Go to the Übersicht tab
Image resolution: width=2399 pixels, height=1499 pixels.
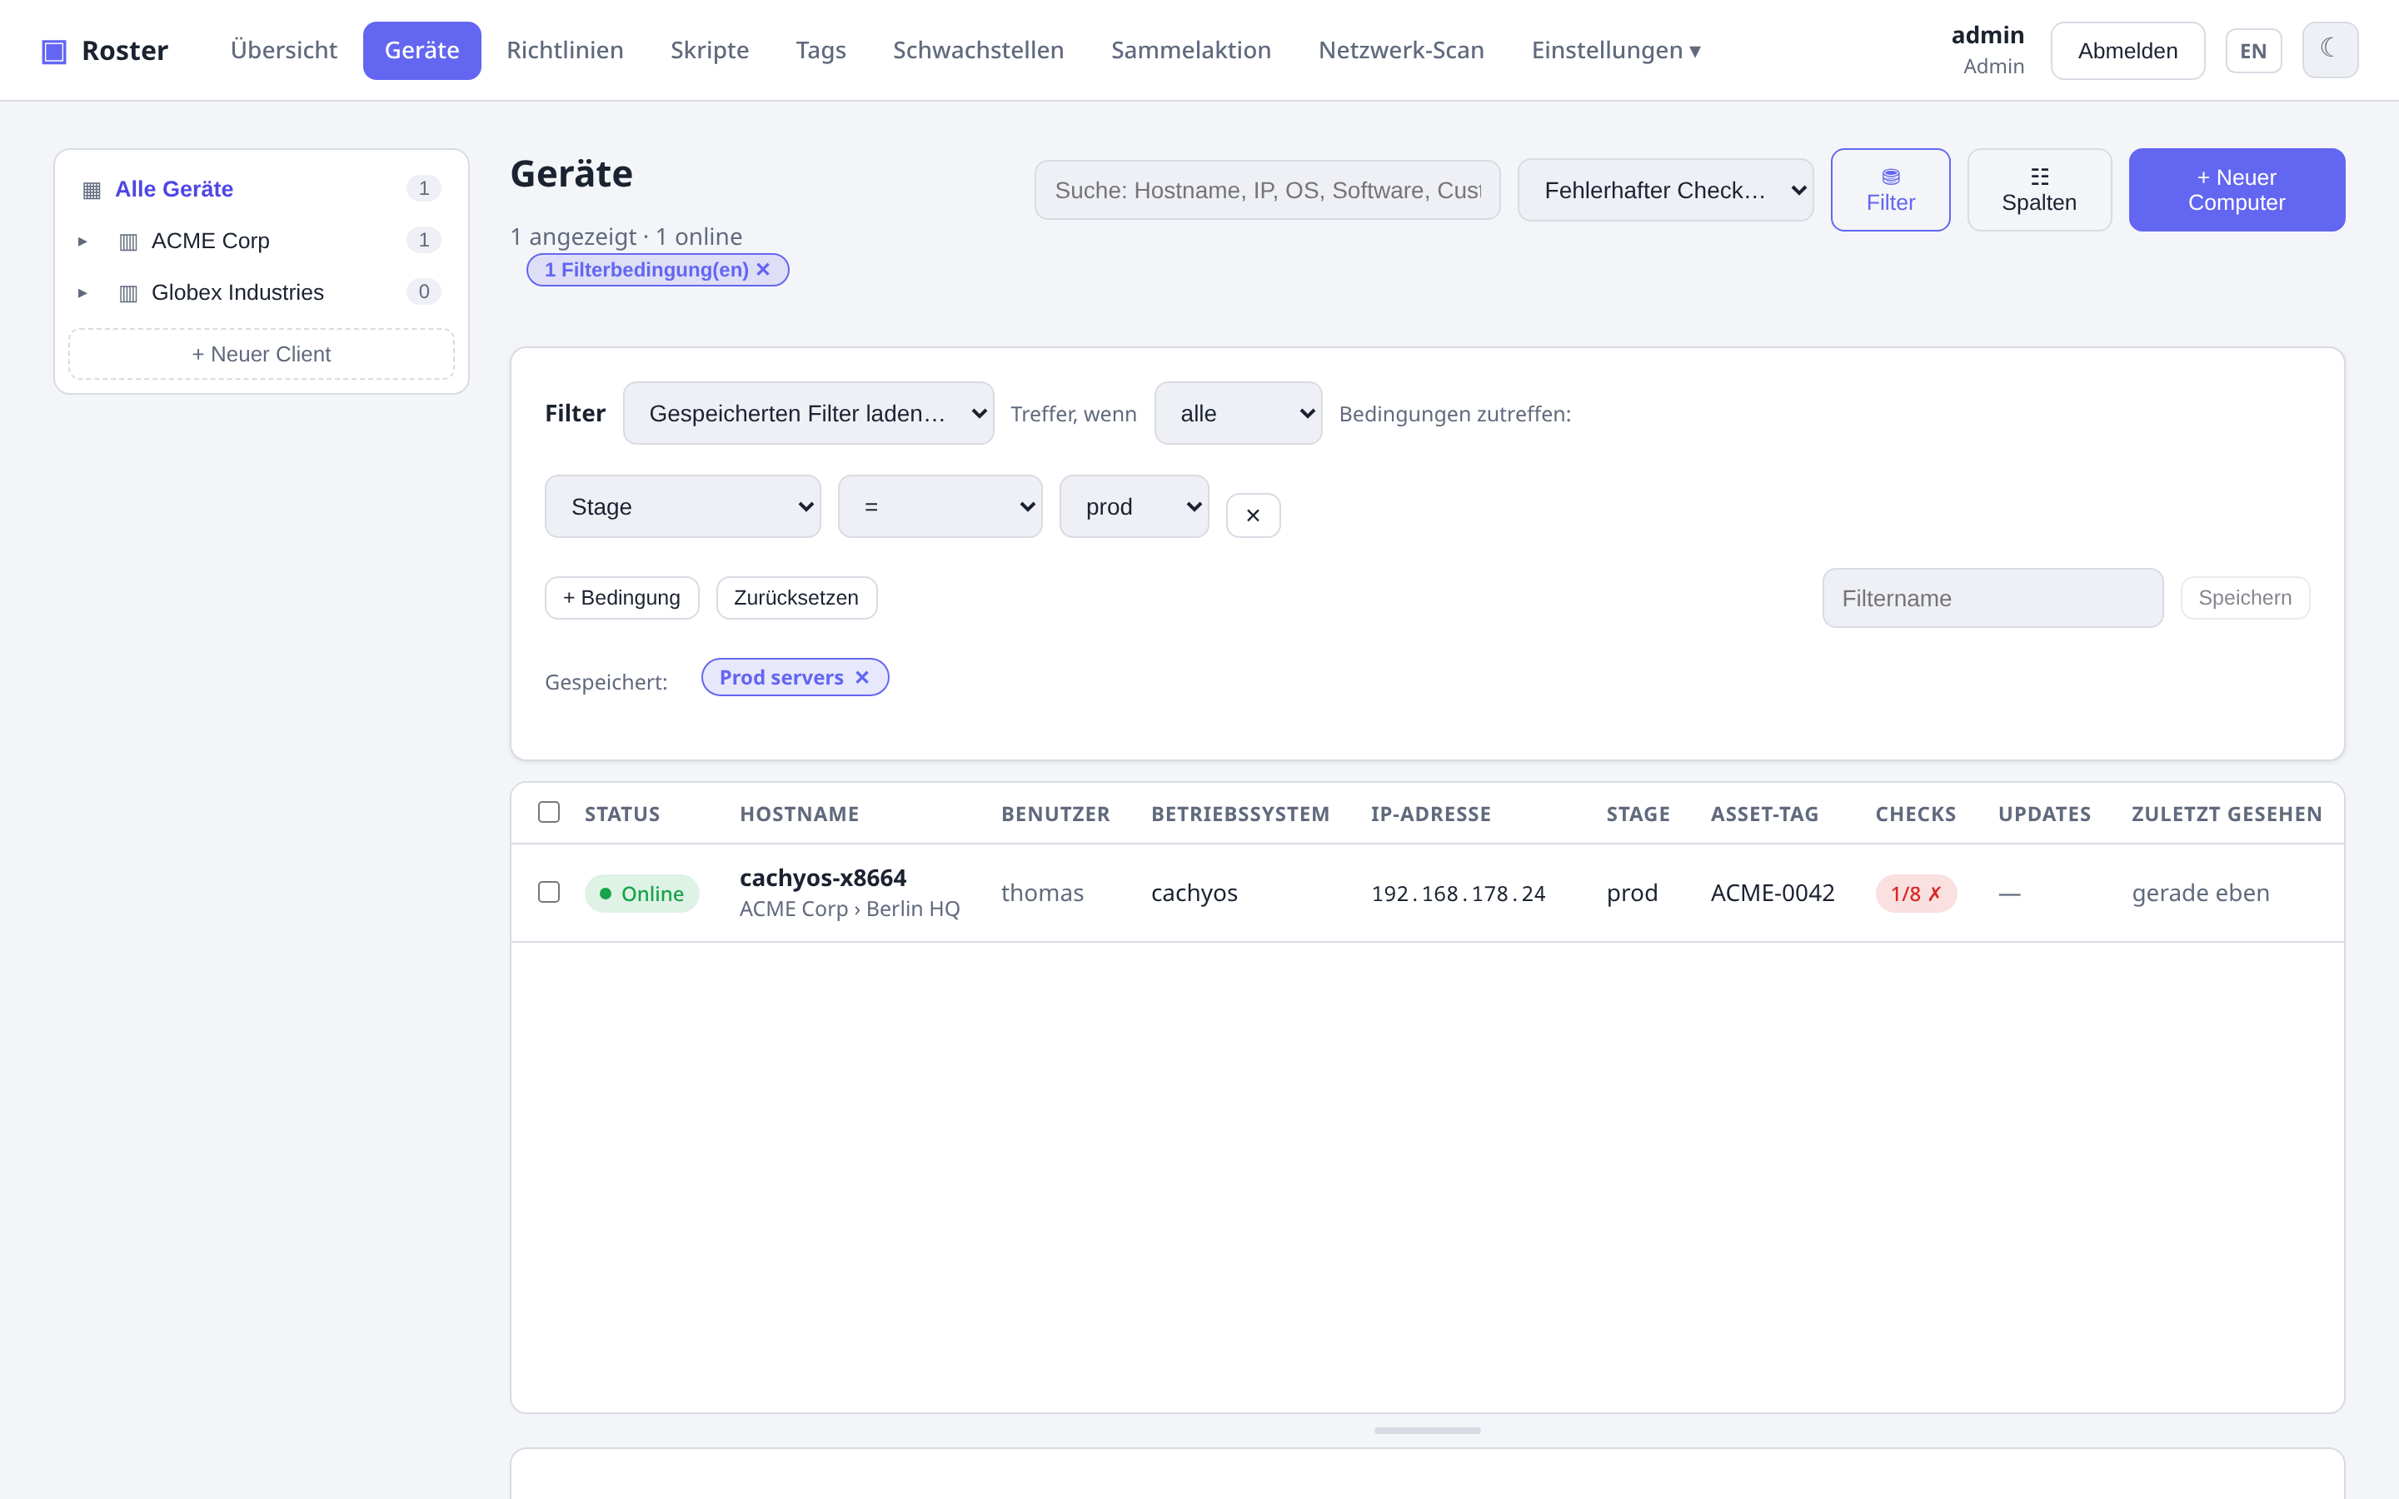click(283, 51)
